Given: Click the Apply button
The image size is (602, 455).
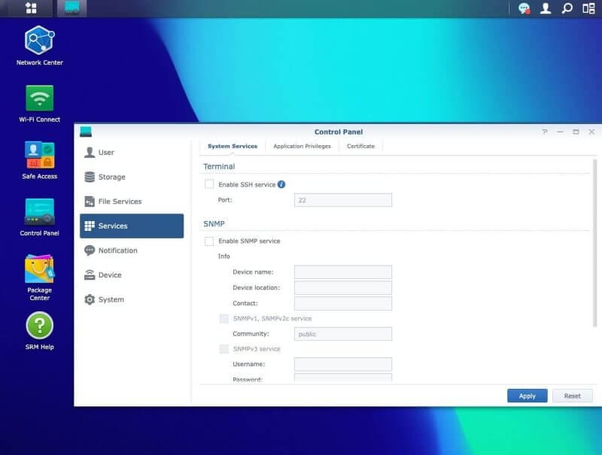Looking at the screenshot, I should pyautogui.click(x=527, y=396).
